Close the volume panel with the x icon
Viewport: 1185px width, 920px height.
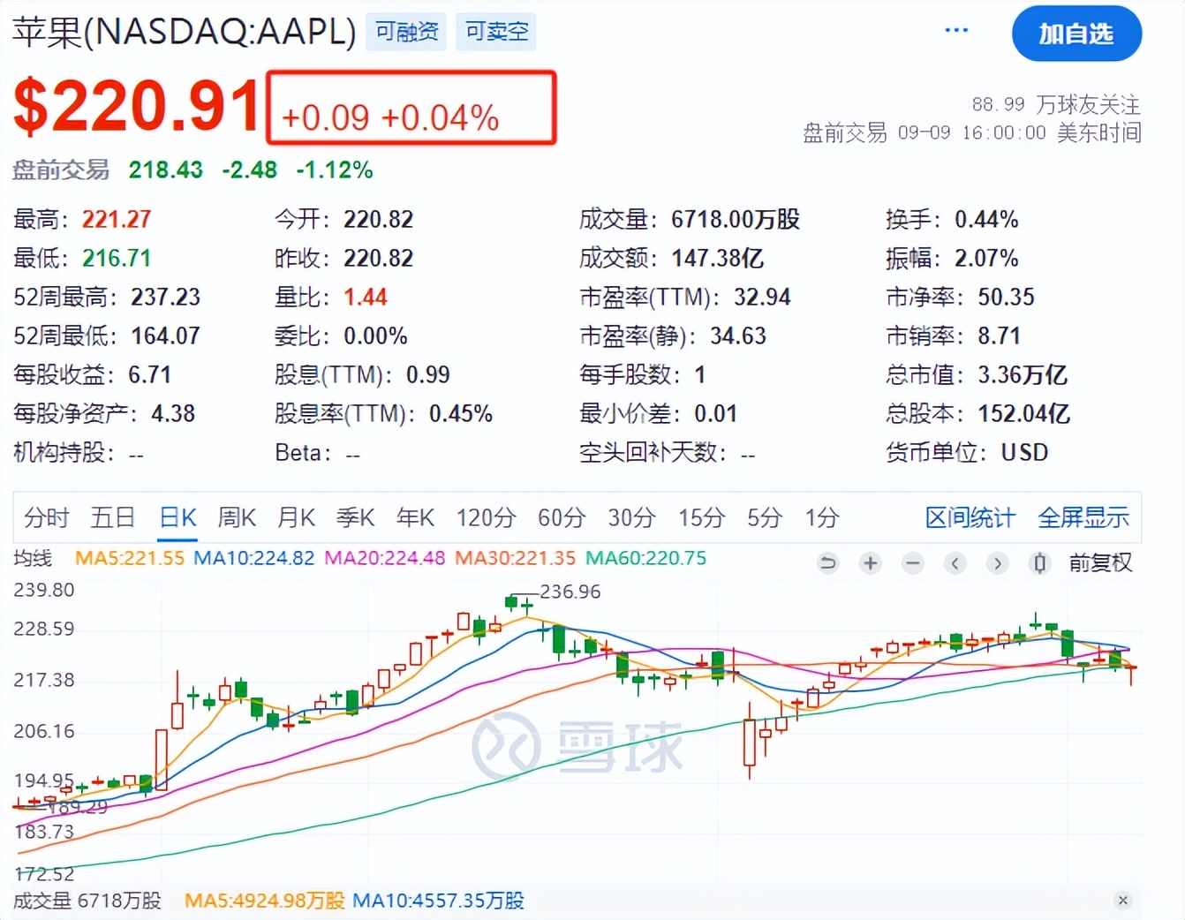pos(1122,900)
